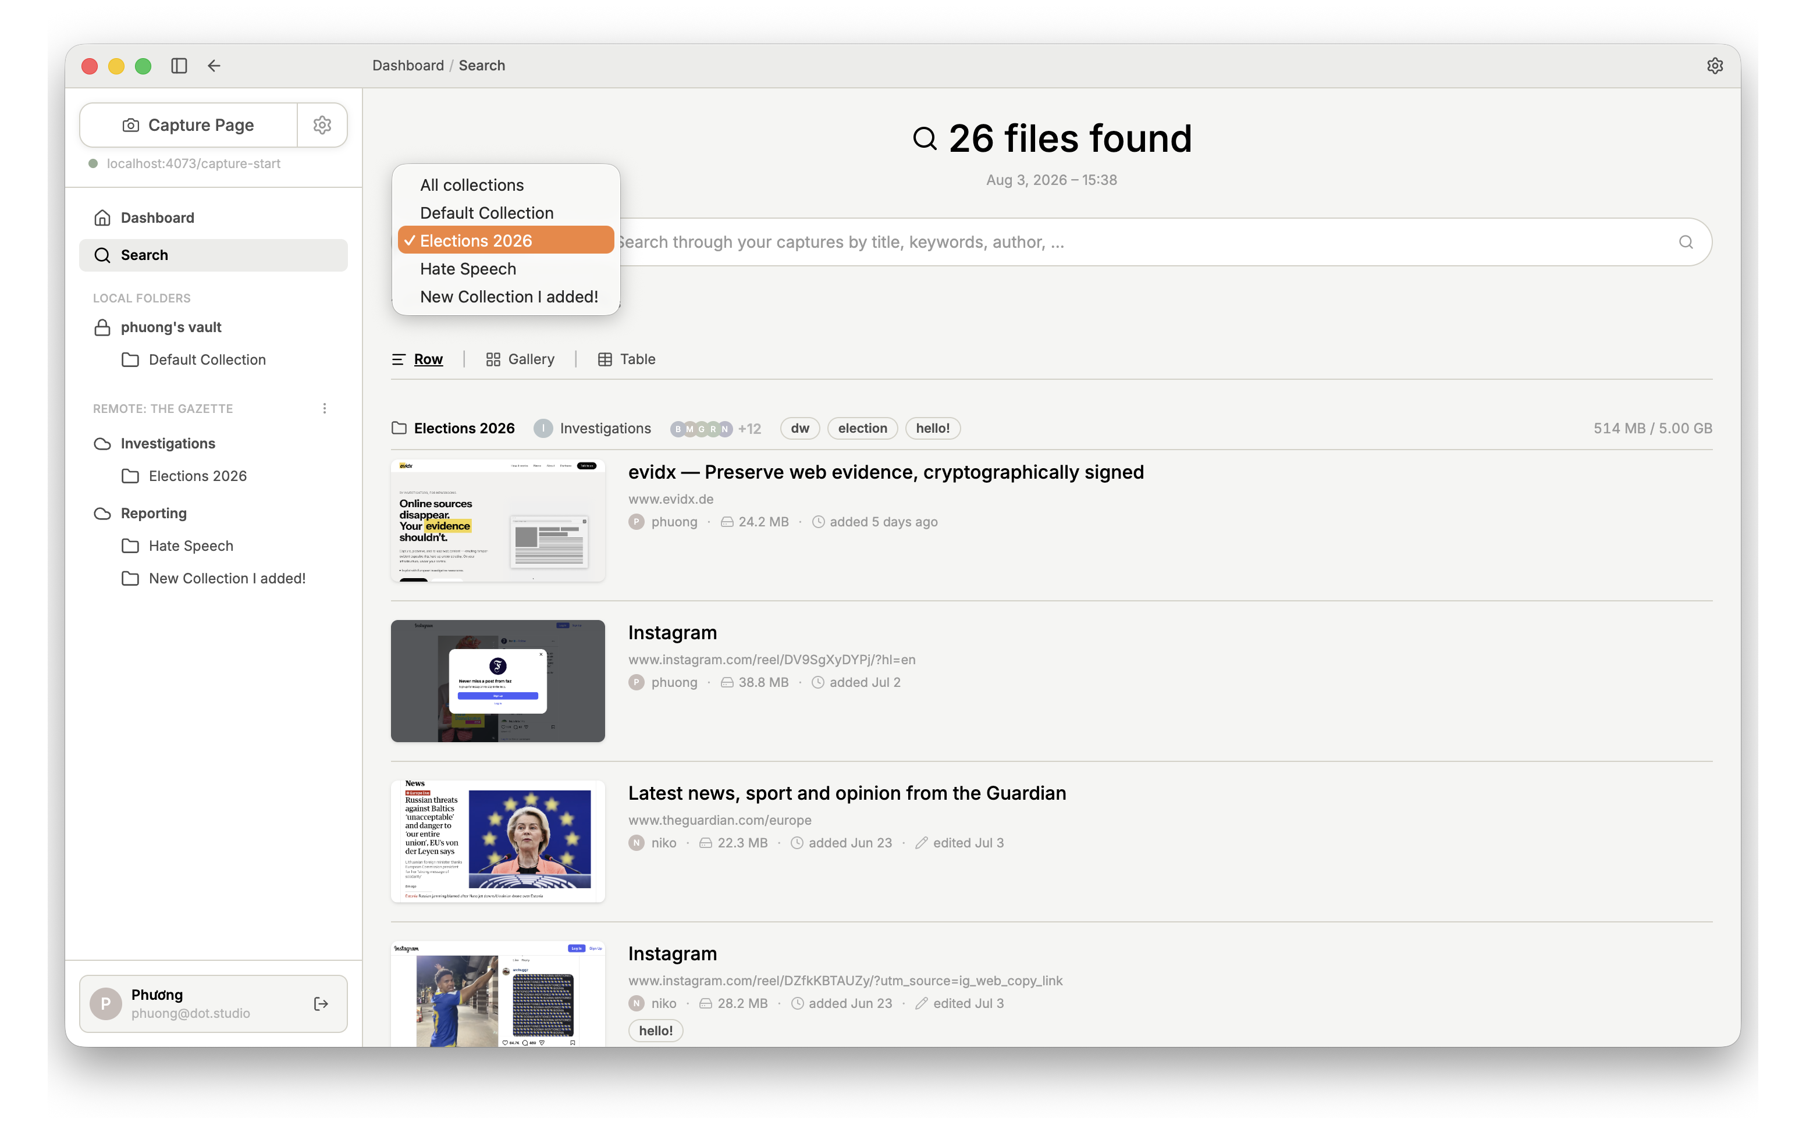Click the Search breadcrumb
The width and height of the screenshot is (1806, 1133).
(482, 66)
